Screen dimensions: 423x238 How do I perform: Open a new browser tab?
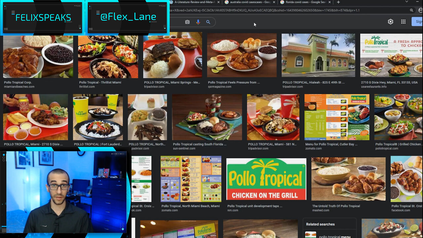(x=338, y=2)
